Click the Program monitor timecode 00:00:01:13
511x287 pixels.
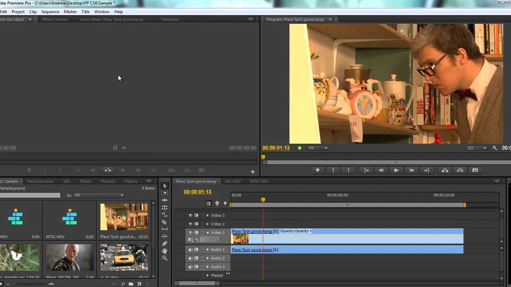pyautogui.click(x=276, y=148)
